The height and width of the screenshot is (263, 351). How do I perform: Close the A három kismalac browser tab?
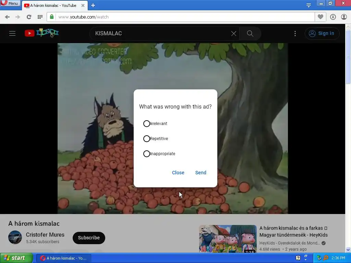pyautogui.click(x=83, y=5)
